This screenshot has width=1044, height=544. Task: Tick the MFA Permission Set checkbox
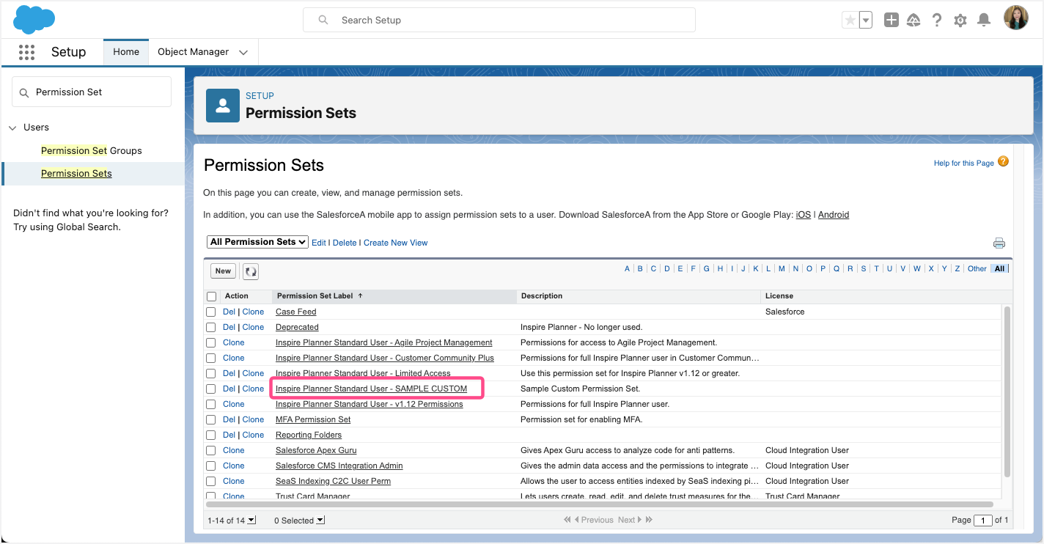pyautogui.click(x=211, y=420)
